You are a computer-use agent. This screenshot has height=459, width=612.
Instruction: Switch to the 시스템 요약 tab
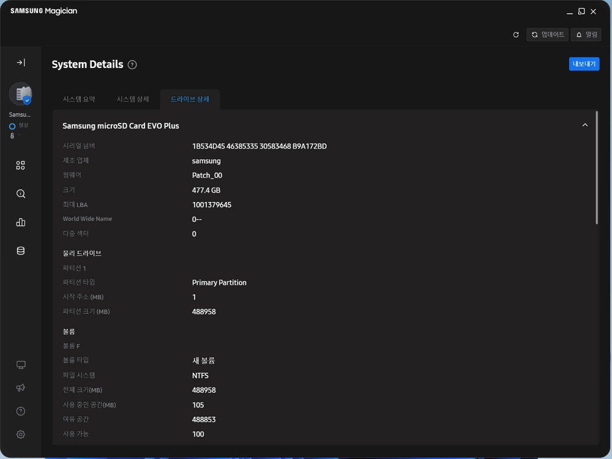point(79,99)
